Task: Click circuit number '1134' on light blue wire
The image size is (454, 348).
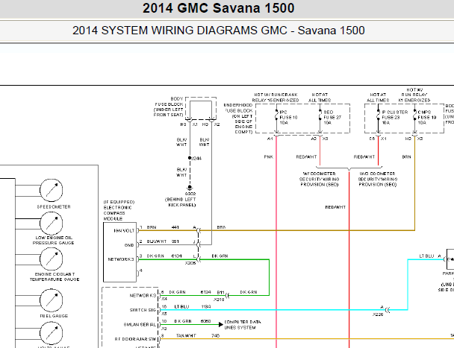Action: pos(206,307)
